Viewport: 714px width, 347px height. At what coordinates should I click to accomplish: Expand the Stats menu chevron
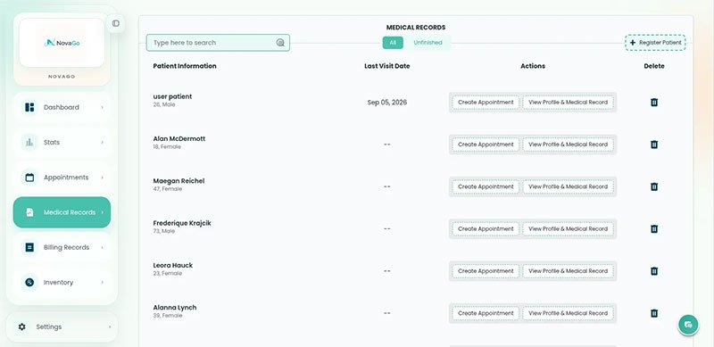[102, 143]
